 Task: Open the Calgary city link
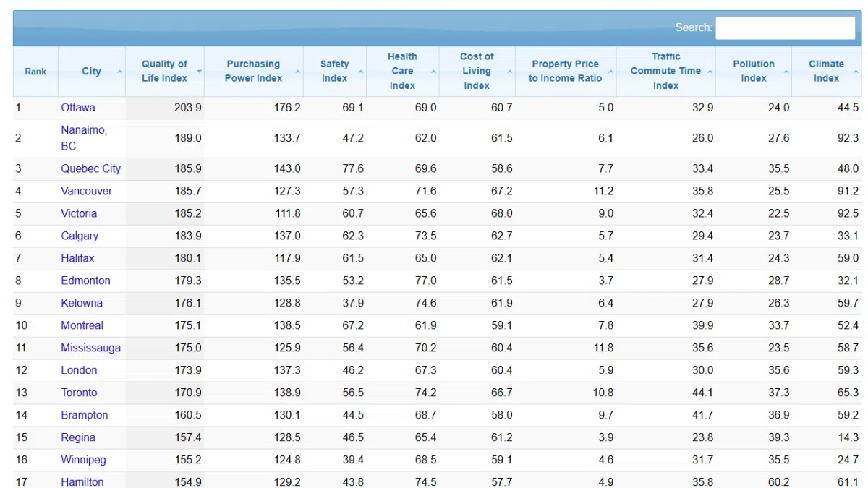pyautogui.click(x=80, y=236)
